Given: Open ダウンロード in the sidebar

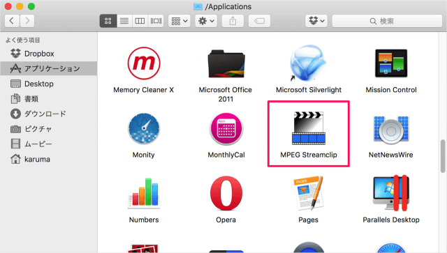Looking at the screenshot, I should point(49,114).
